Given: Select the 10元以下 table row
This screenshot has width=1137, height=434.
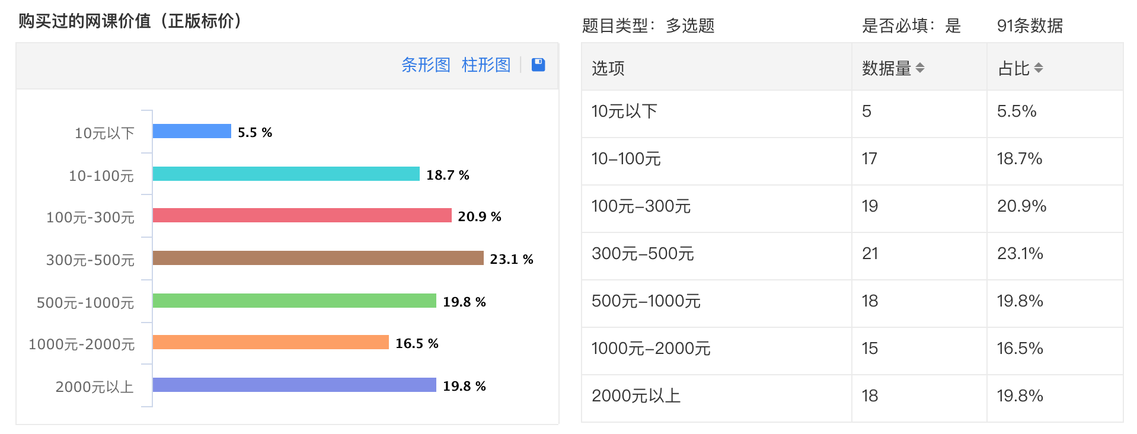Looking at the screenshot, I should [x=852, y=114].
